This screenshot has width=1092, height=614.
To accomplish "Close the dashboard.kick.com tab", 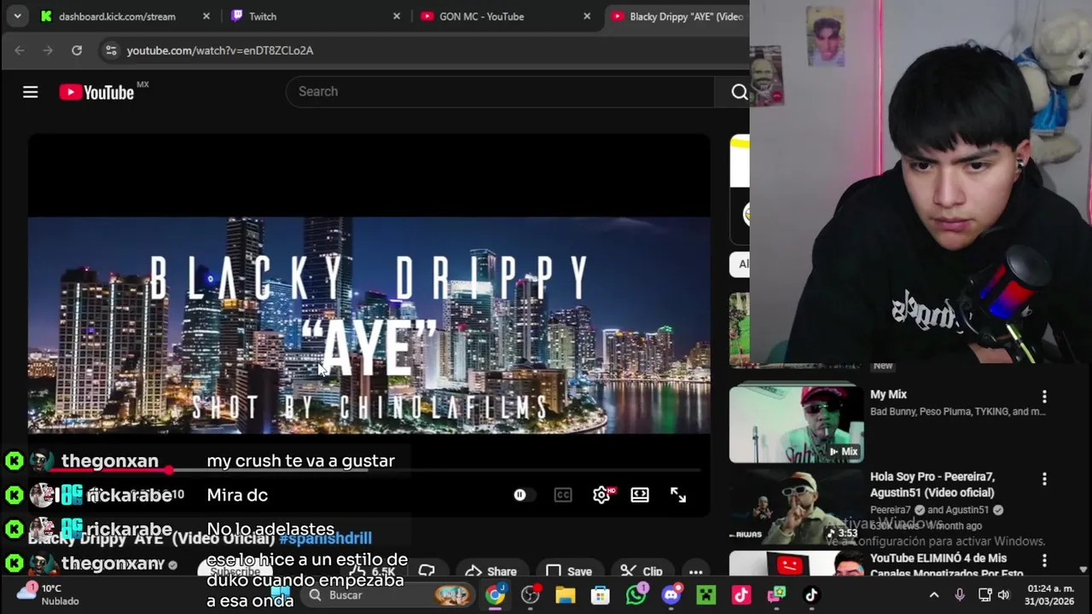I will pyautogui.click(x=206, y=16).
